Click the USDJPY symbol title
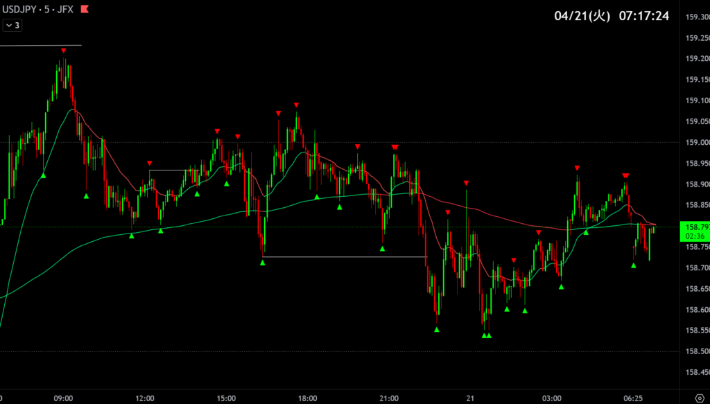Screen dimensions: 710x404 tap(19, 10)
